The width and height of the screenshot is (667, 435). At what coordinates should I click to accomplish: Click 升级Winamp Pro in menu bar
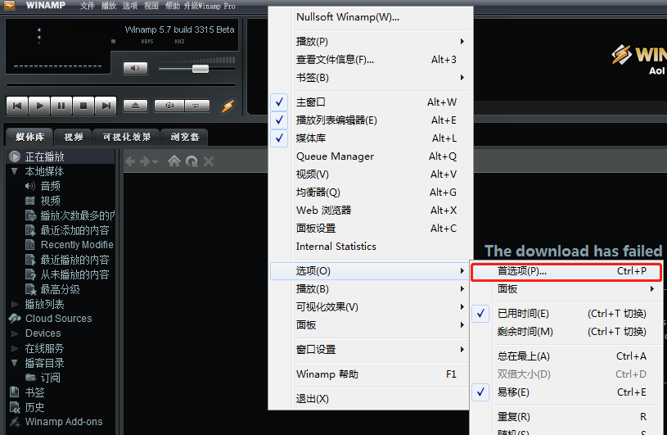click(210, 6)
